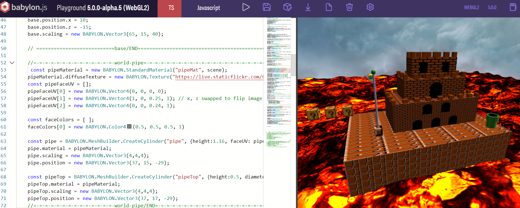
Task: Switch to the Javascript tab
Action: (209, 8)
